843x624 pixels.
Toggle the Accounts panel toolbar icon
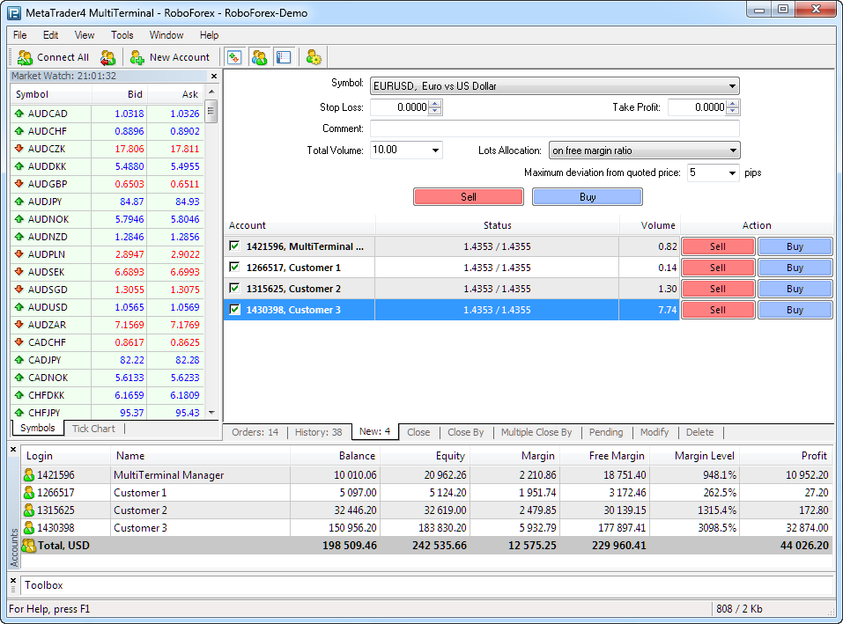[259, 57]
